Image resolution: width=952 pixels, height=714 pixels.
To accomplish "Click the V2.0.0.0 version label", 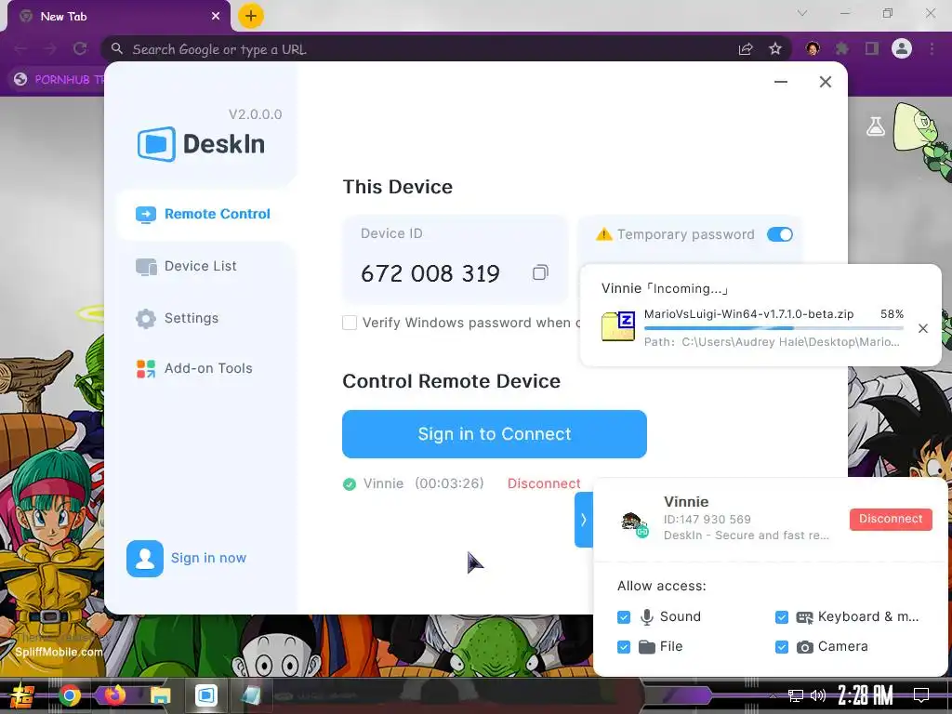I will point(255,114).
